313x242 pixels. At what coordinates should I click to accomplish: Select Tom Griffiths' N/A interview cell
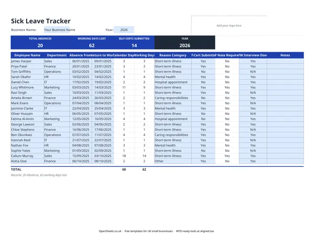coord(253,71)
